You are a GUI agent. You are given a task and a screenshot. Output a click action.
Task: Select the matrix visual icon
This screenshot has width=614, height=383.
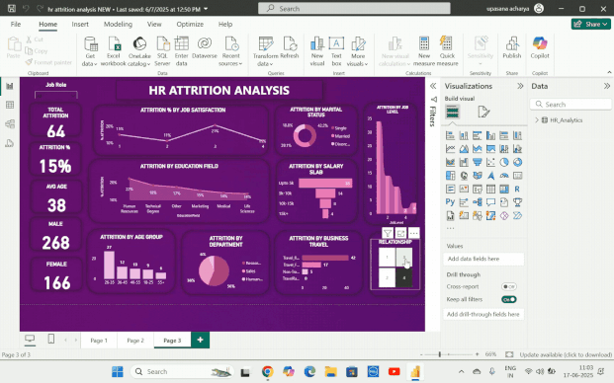tap(504, 190)
